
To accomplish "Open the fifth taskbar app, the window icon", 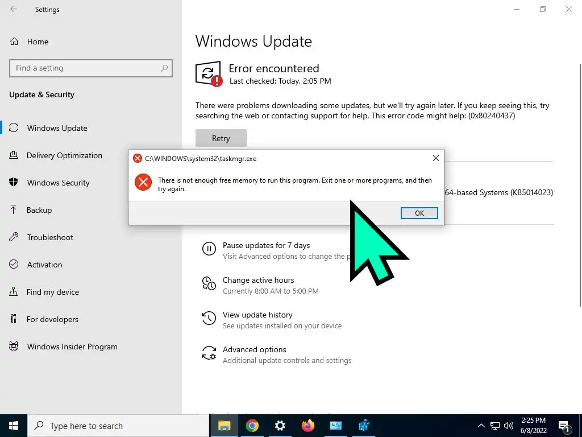I will pos(335,426).
